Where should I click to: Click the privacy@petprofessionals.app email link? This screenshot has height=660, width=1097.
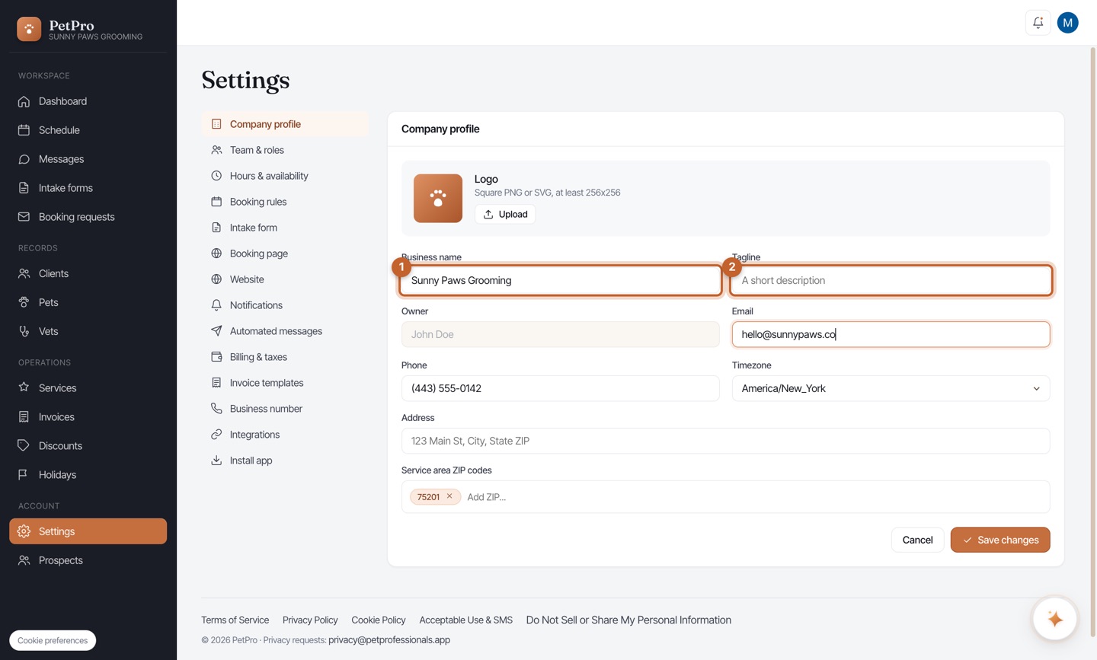[389, 639]
